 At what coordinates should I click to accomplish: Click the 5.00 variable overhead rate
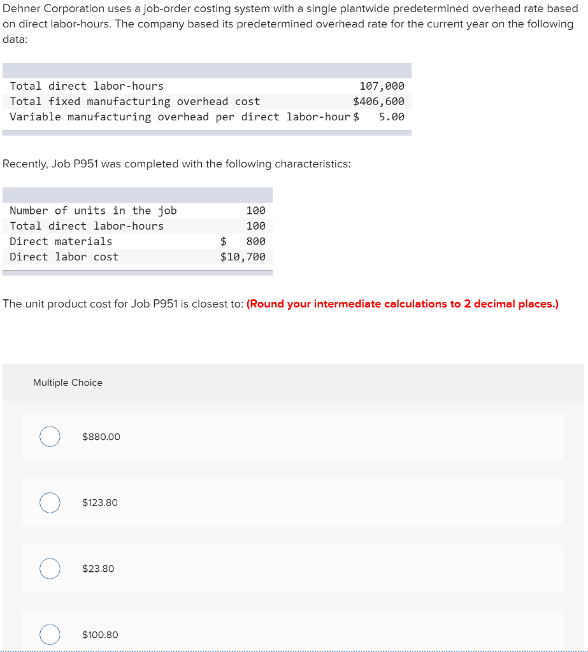pyautogui.click(x=392, y=117)
